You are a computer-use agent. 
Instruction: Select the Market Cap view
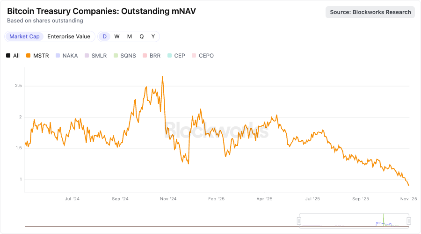pyautogui.click(x=24, y=37)
